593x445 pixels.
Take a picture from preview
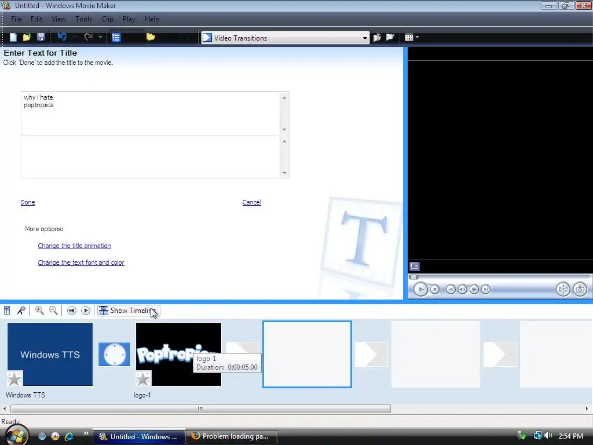click(x=580, y=290)
